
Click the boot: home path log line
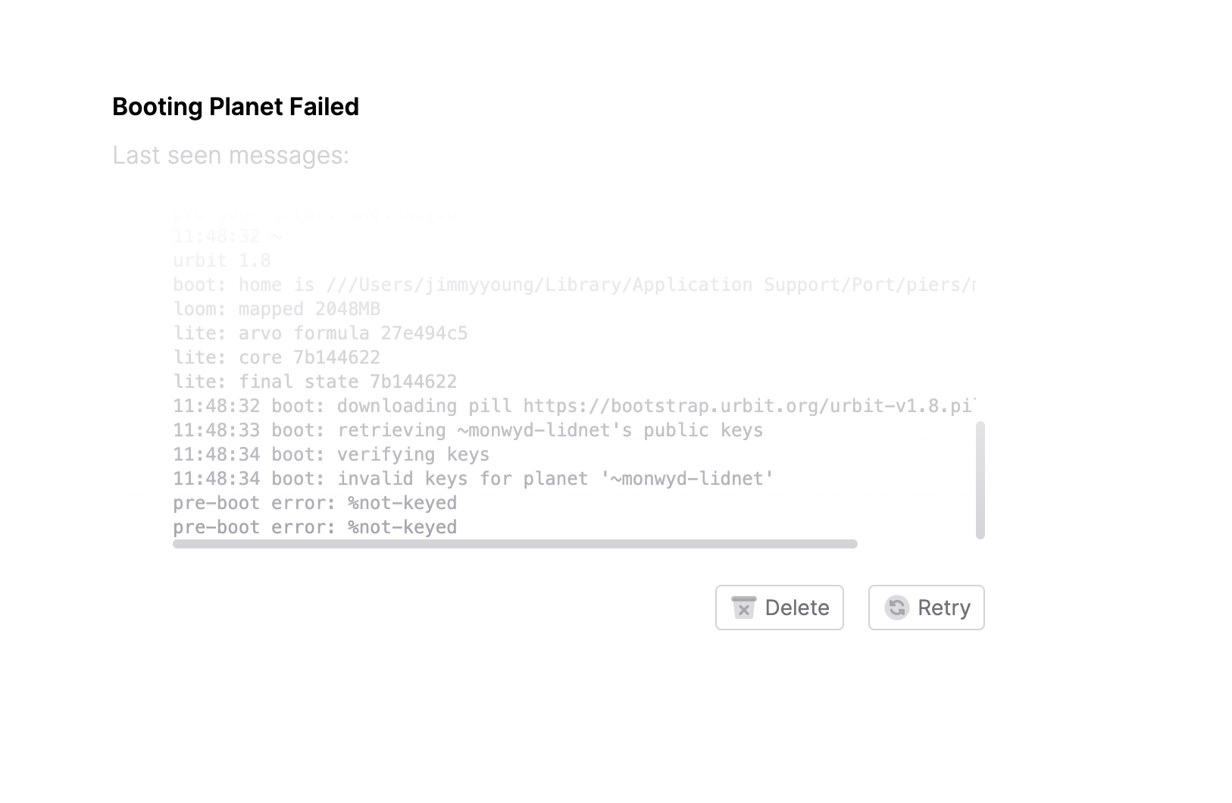530,284
